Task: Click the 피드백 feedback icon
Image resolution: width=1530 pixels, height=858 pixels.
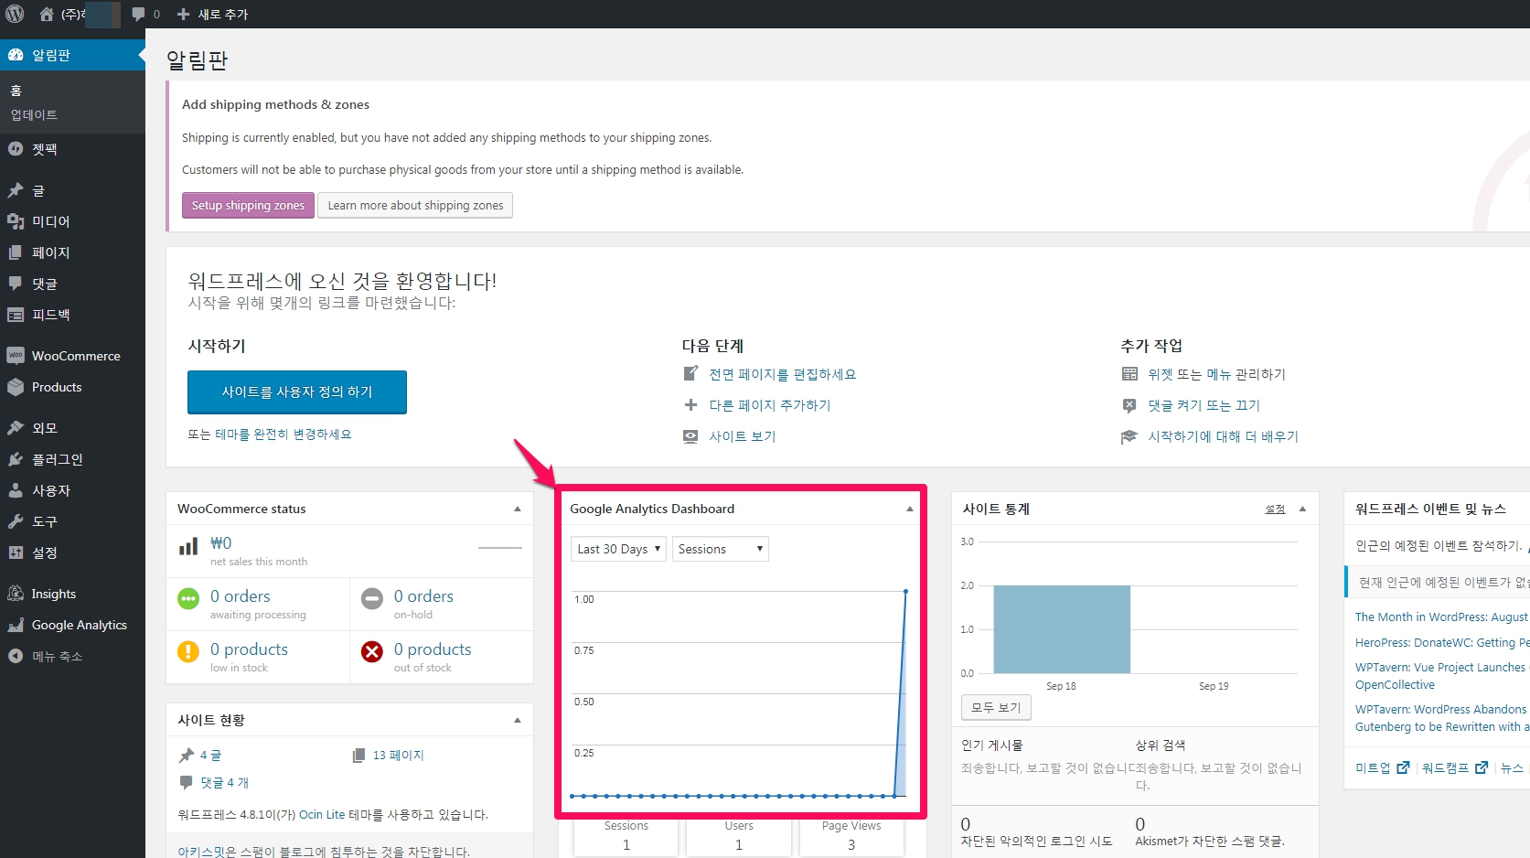Action: (16, 315)
